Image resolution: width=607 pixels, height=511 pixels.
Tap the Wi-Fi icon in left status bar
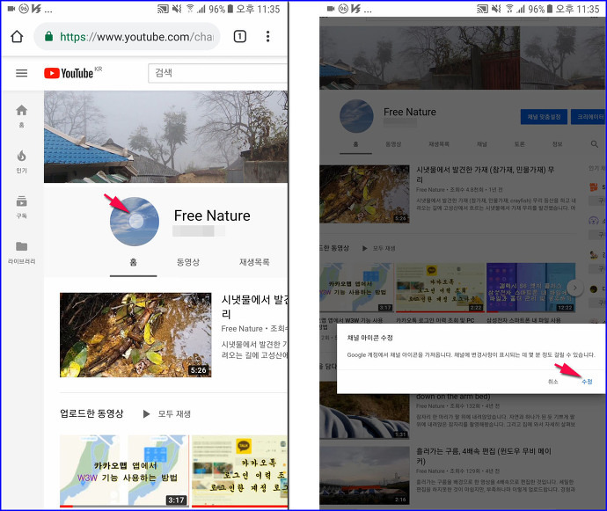(190, 9)
